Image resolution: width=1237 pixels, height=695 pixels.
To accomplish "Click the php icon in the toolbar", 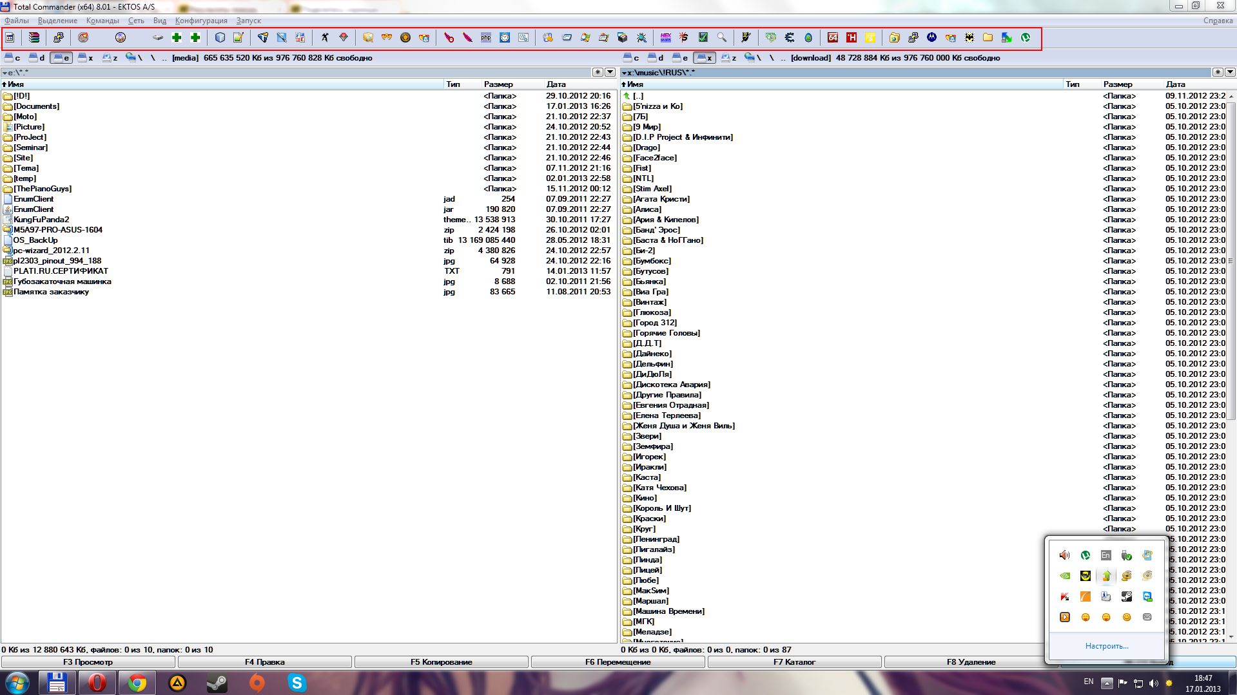I will (486, 37).
